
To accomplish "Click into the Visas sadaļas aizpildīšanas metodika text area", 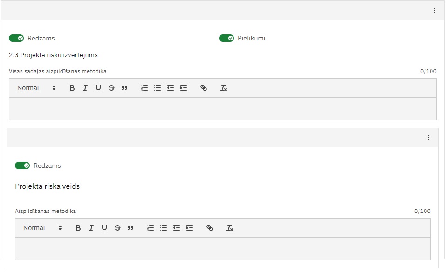I will coord(223,109).
